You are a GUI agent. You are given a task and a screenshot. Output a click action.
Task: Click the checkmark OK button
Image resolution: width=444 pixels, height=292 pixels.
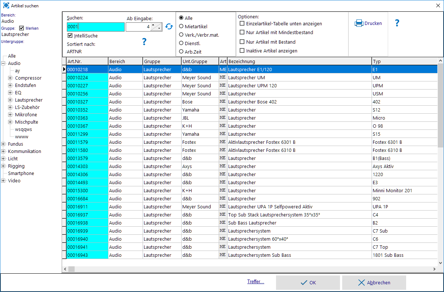click(308, 282)
